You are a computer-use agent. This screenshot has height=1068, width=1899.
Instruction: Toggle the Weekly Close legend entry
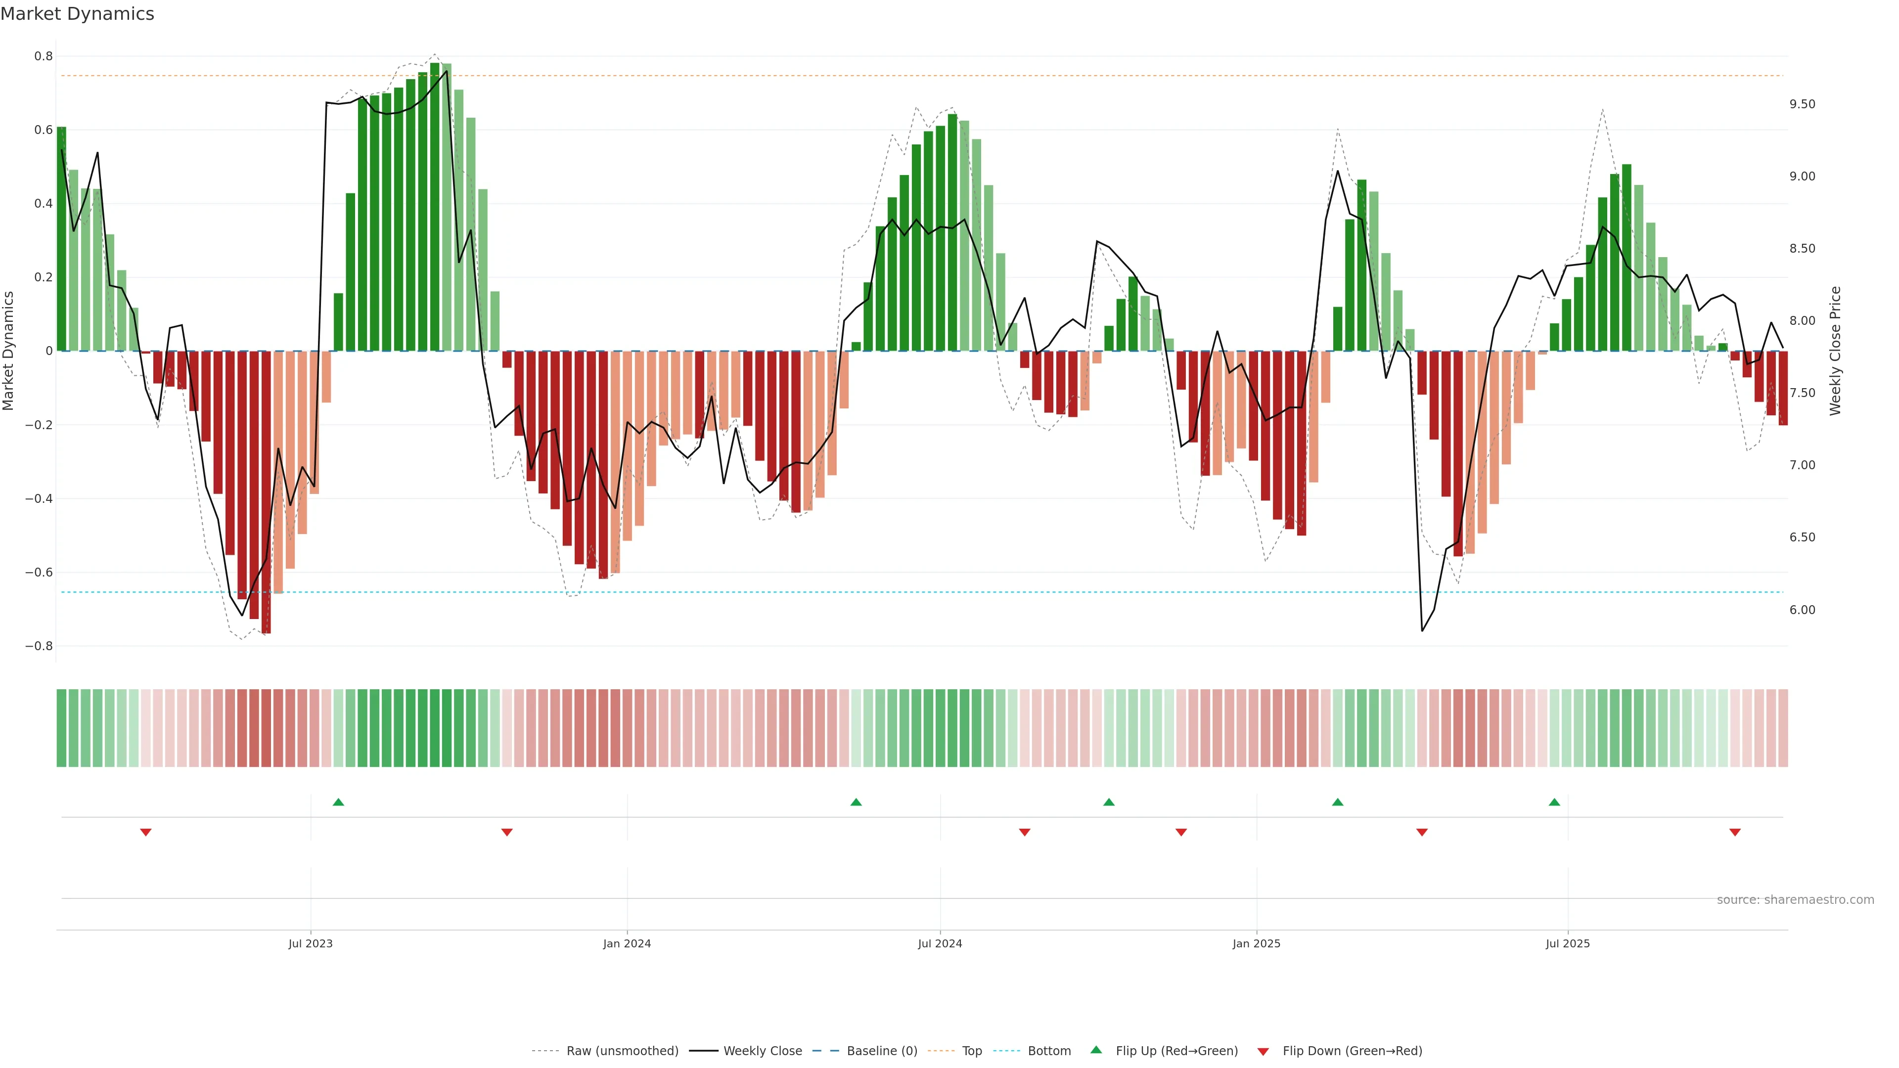(x=762, y=1051)
